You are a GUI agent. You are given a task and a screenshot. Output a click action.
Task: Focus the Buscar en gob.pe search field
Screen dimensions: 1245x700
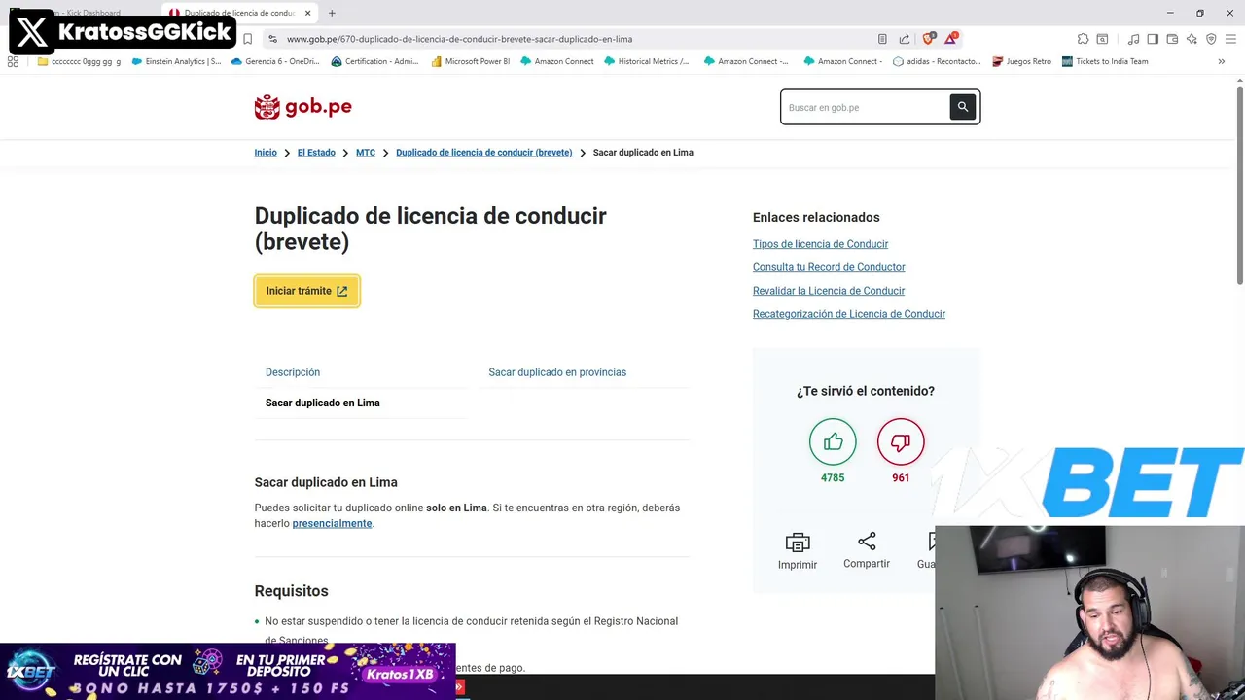click(866, 107)
